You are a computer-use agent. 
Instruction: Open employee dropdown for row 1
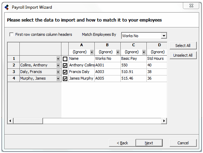tap(58, 59)
